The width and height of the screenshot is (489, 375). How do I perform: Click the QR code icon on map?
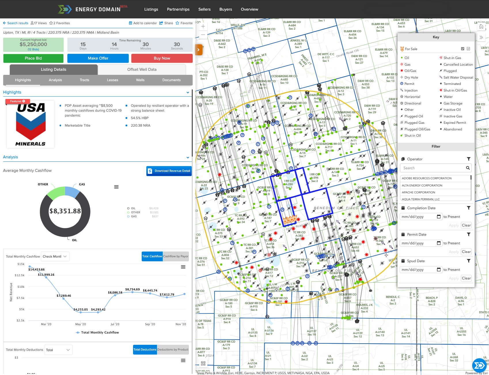pyautogui.click(x=203, y=363)
